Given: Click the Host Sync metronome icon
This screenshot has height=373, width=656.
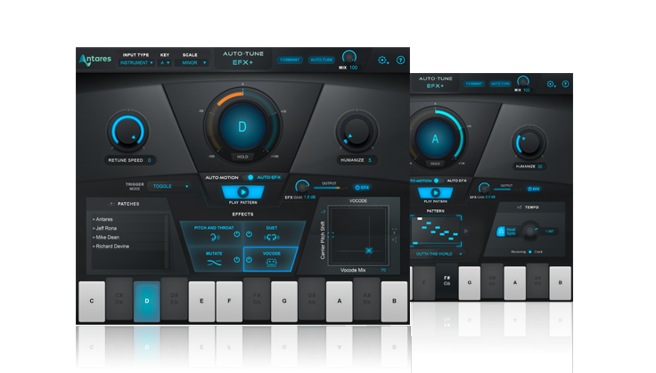Looking at the screenshot, I should click(x=501, y=231).
